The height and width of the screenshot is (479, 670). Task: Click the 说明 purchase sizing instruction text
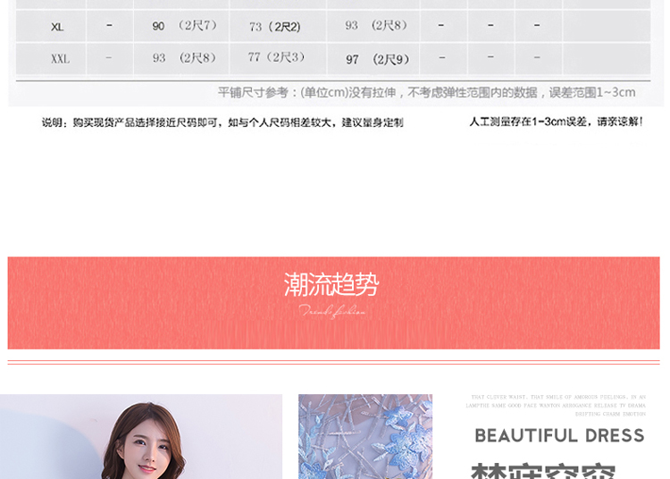pyautogui.click(x=222, y=122)
